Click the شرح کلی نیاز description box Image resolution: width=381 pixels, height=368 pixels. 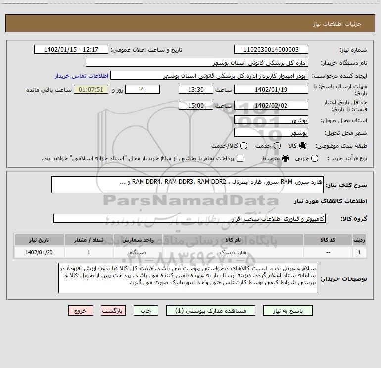click(x=188, y=185)
